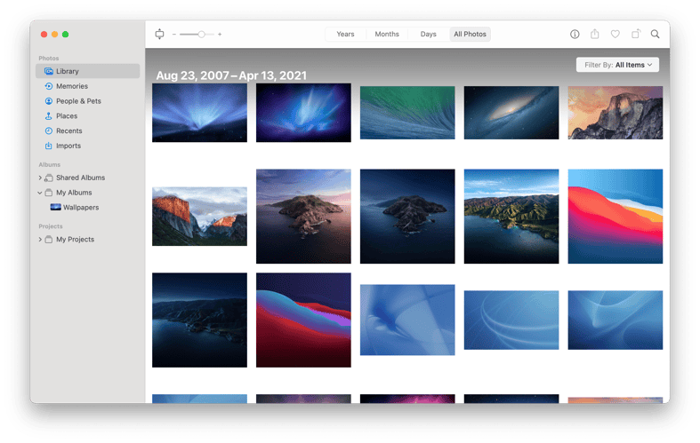The height and width of the screenshot is (443, 700).
Task: Select the El Capitan cliff thumbnail
Action: tap(199, 217)
